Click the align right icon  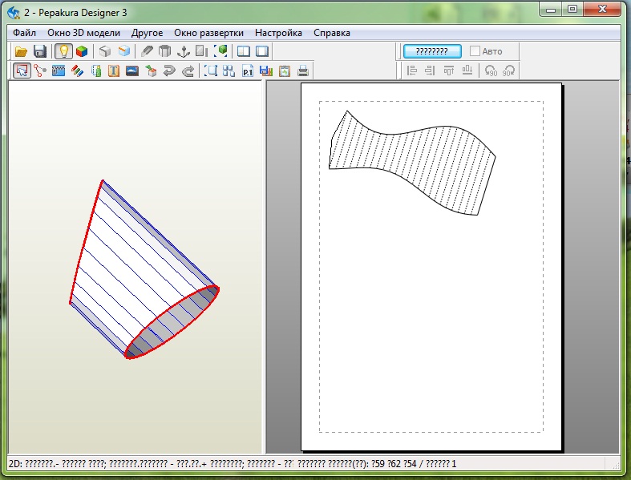430,71
